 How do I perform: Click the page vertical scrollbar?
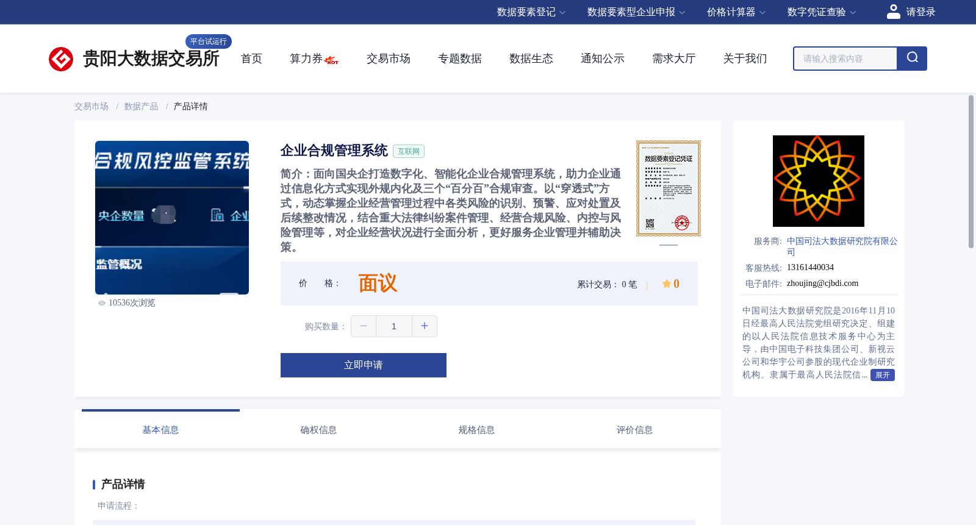(971, 171)
